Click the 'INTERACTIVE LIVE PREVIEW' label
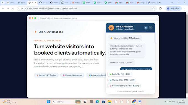 point(47,40)
